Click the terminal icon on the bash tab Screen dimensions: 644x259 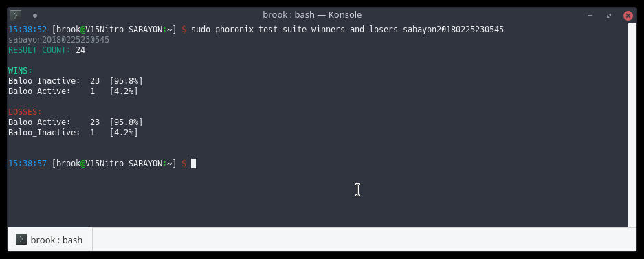pos(21,239)
